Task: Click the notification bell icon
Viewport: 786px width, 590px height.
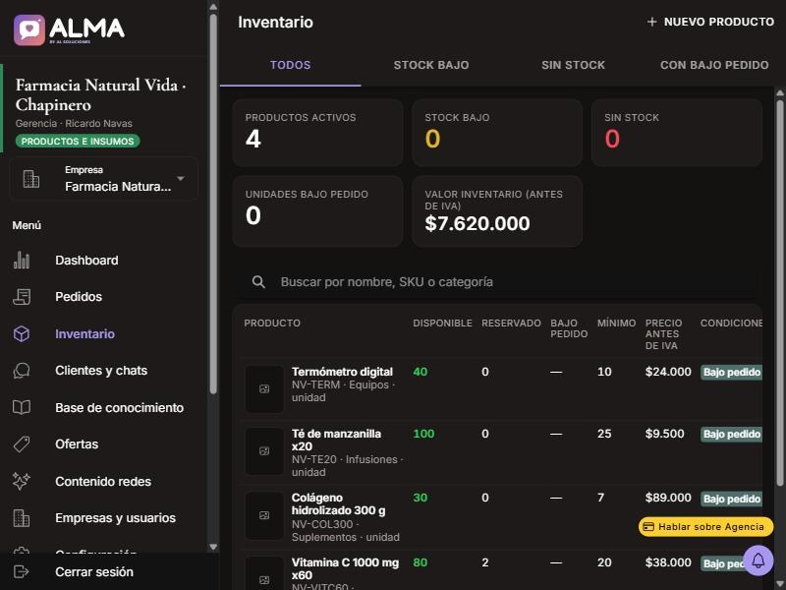Action: 758,560
